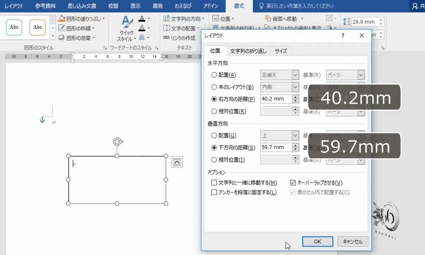Open the ページ reference dropdown for 配置(A)
The width and height of the screenshot is (425, 255).
point(345,75)
